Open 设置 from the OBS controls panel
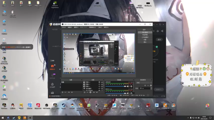 coord(145,40)
